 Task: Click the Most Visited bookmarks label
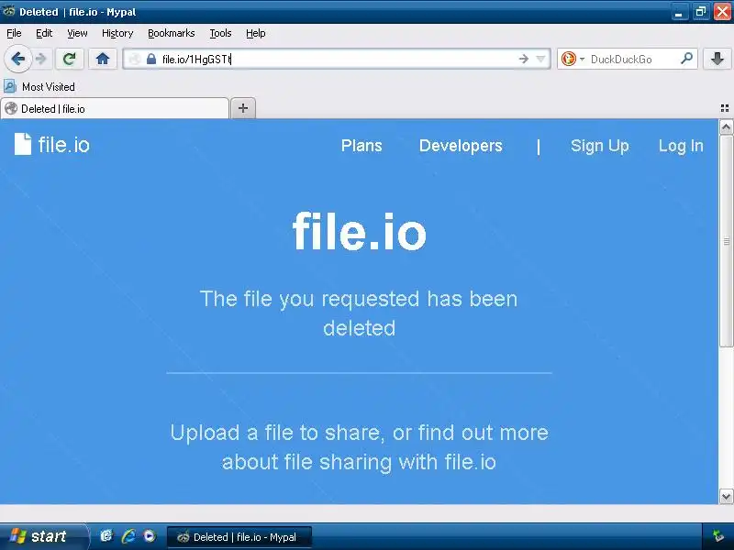click(x=49, y=86)
